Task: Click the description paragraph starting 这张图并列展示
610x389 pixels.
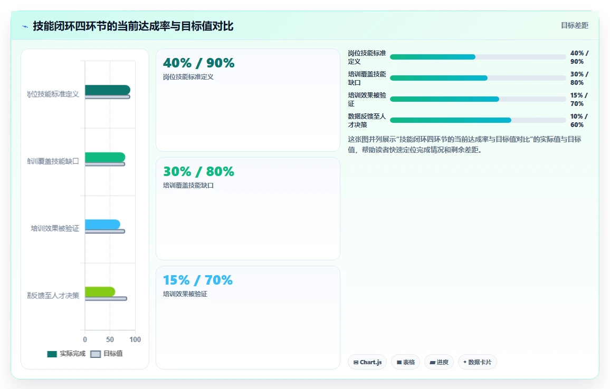Action: point(464,144)
